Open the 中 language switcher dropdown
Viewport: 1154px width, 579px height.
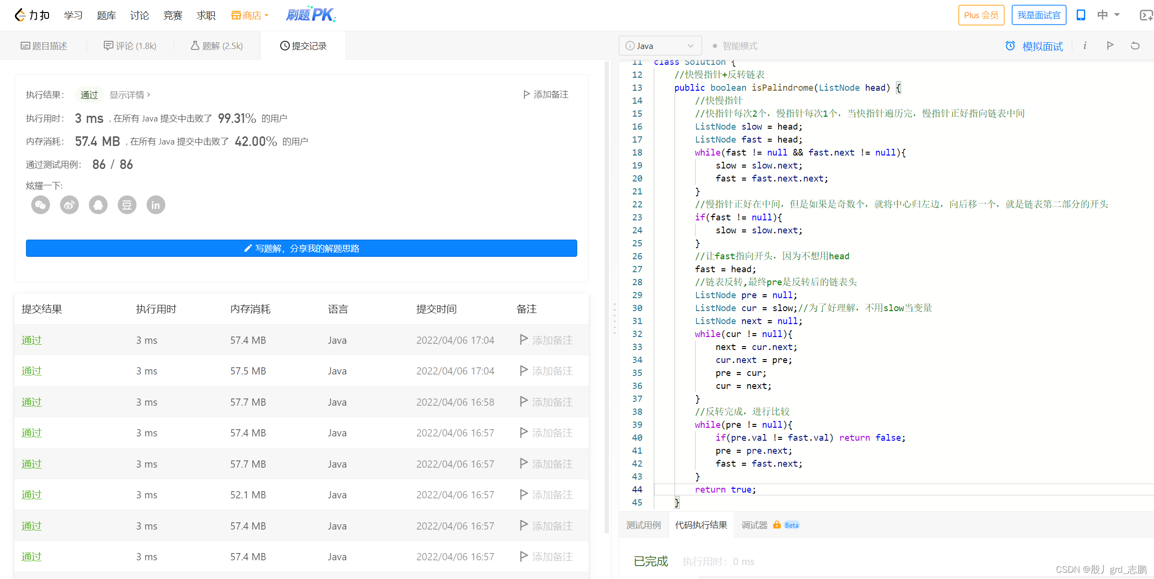(1108, 15)
